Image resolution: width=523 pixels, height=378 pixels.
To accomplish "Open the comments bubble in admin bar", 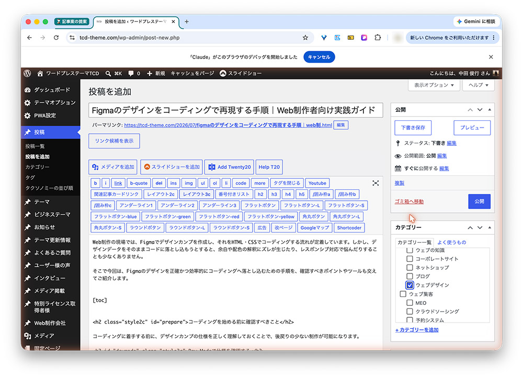I will (134, 73).
